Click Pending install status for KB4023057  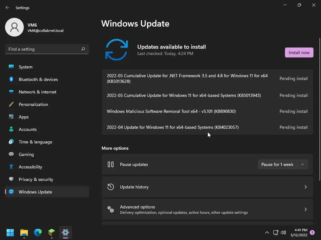[293, 127]
